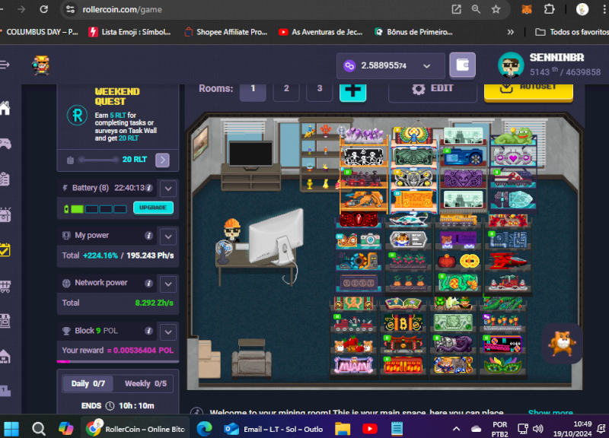Click the Battery timer info icon

pos(148,188)
